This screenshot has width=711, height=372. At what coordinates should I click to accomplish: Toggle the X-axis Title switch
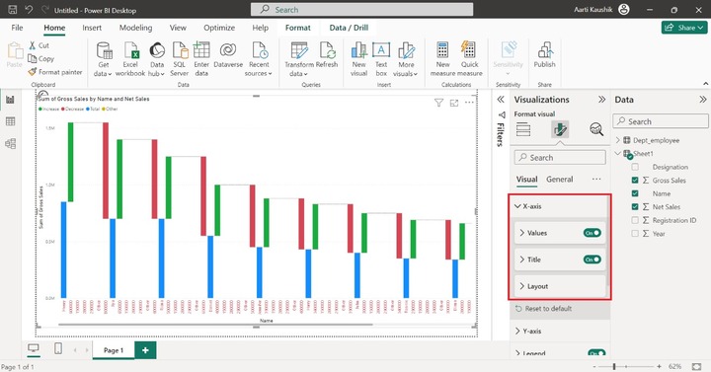click(x=592, y=260)
